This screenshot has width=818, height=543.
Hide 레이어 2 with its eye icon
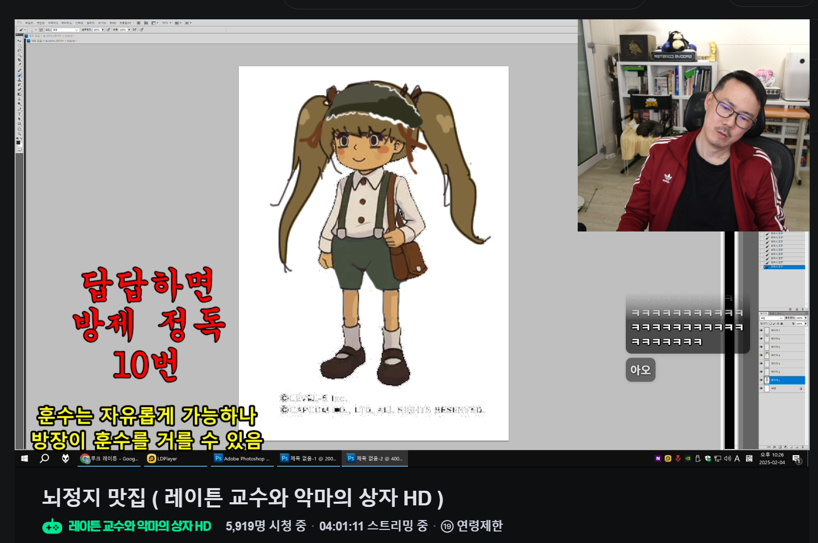(x=761, y=372)
